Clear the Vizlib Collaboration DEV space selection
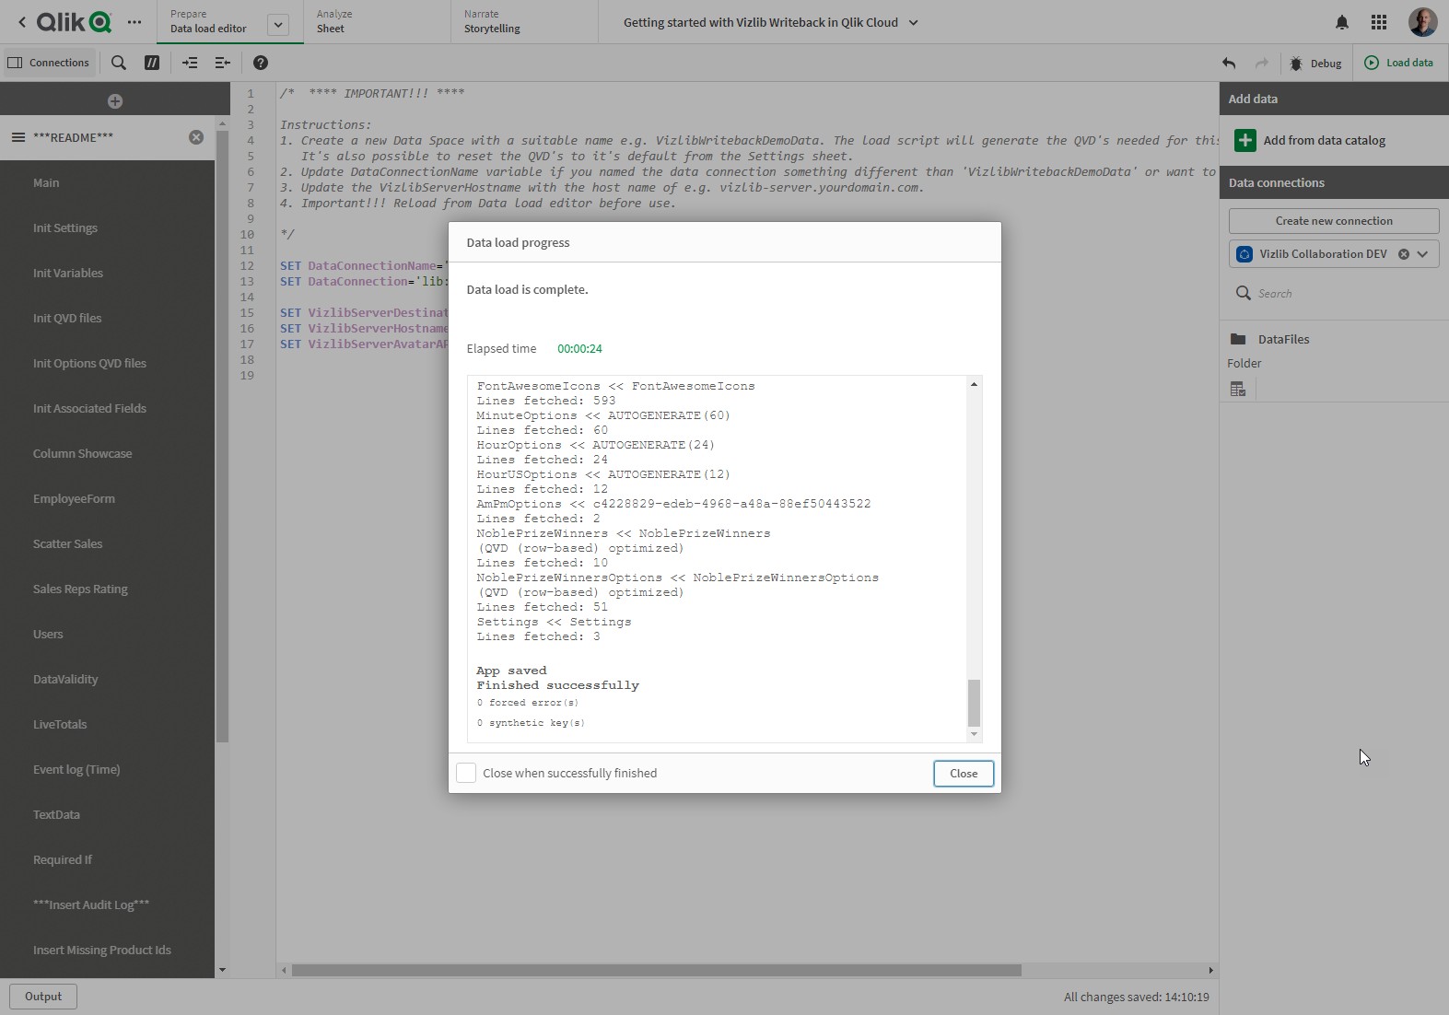 (1404, 254)
